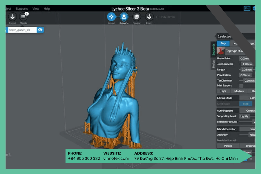Choose the Medium support preset
The width and height of the screenshot is (261, 174).
[239, 91]
